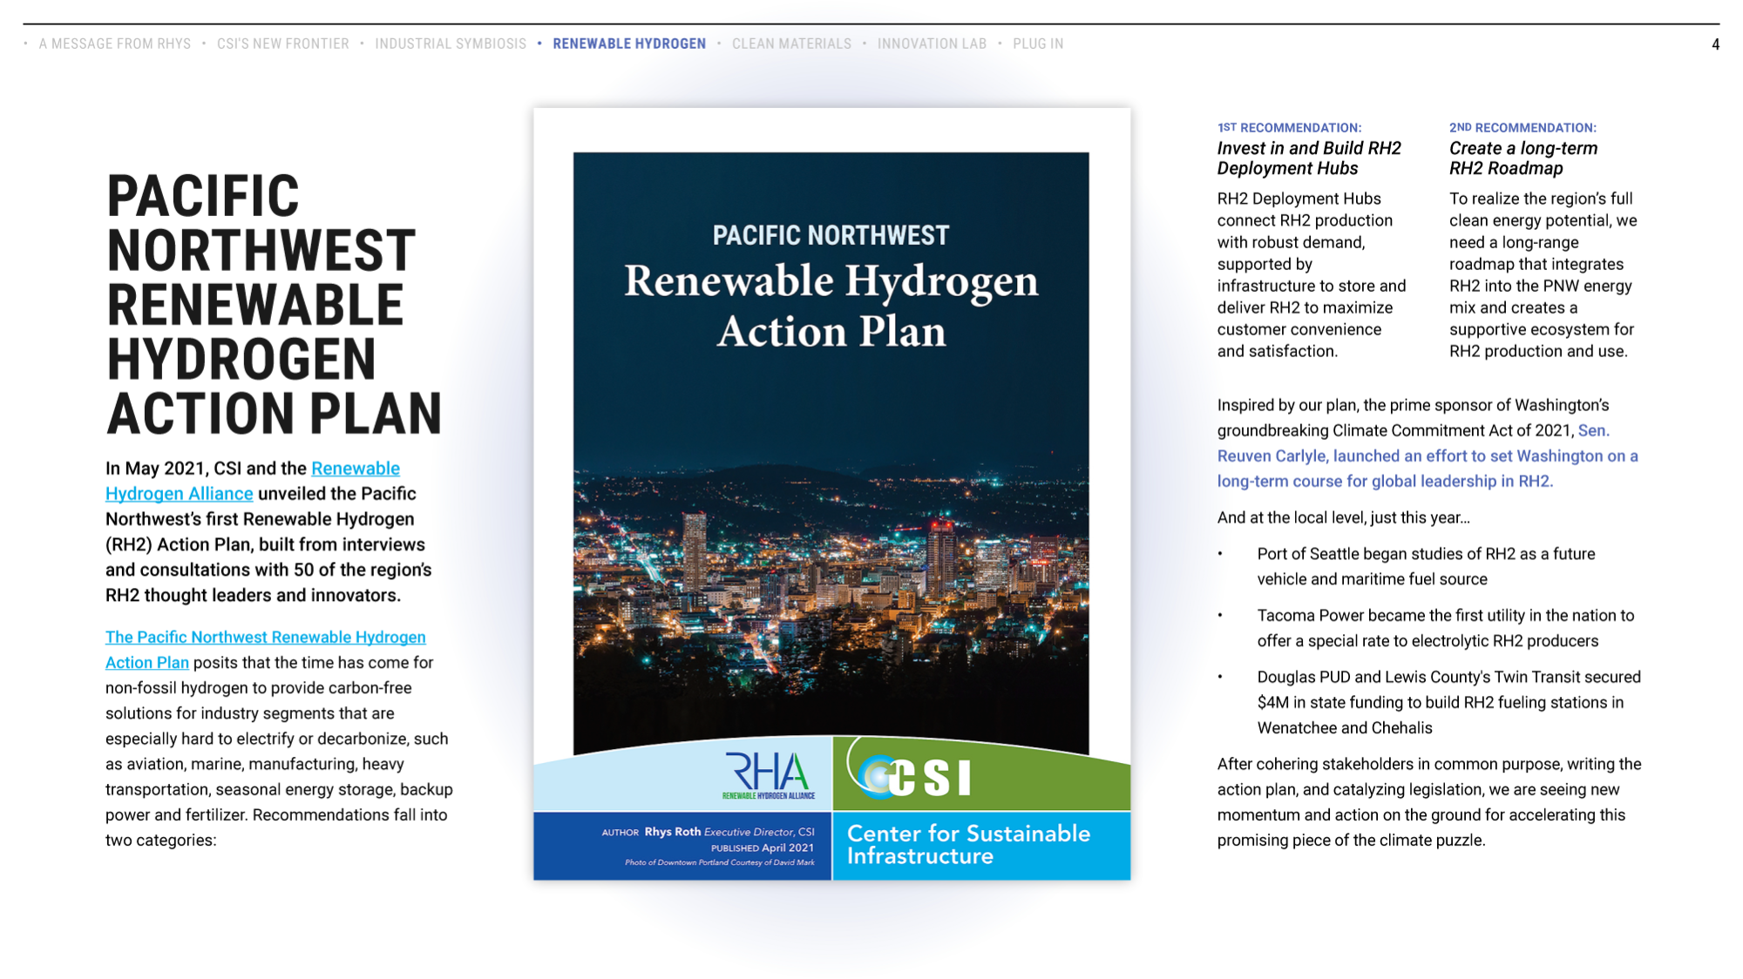Go to Plug In section
Screen dimensions: 1743x979
click(1038, 44)
